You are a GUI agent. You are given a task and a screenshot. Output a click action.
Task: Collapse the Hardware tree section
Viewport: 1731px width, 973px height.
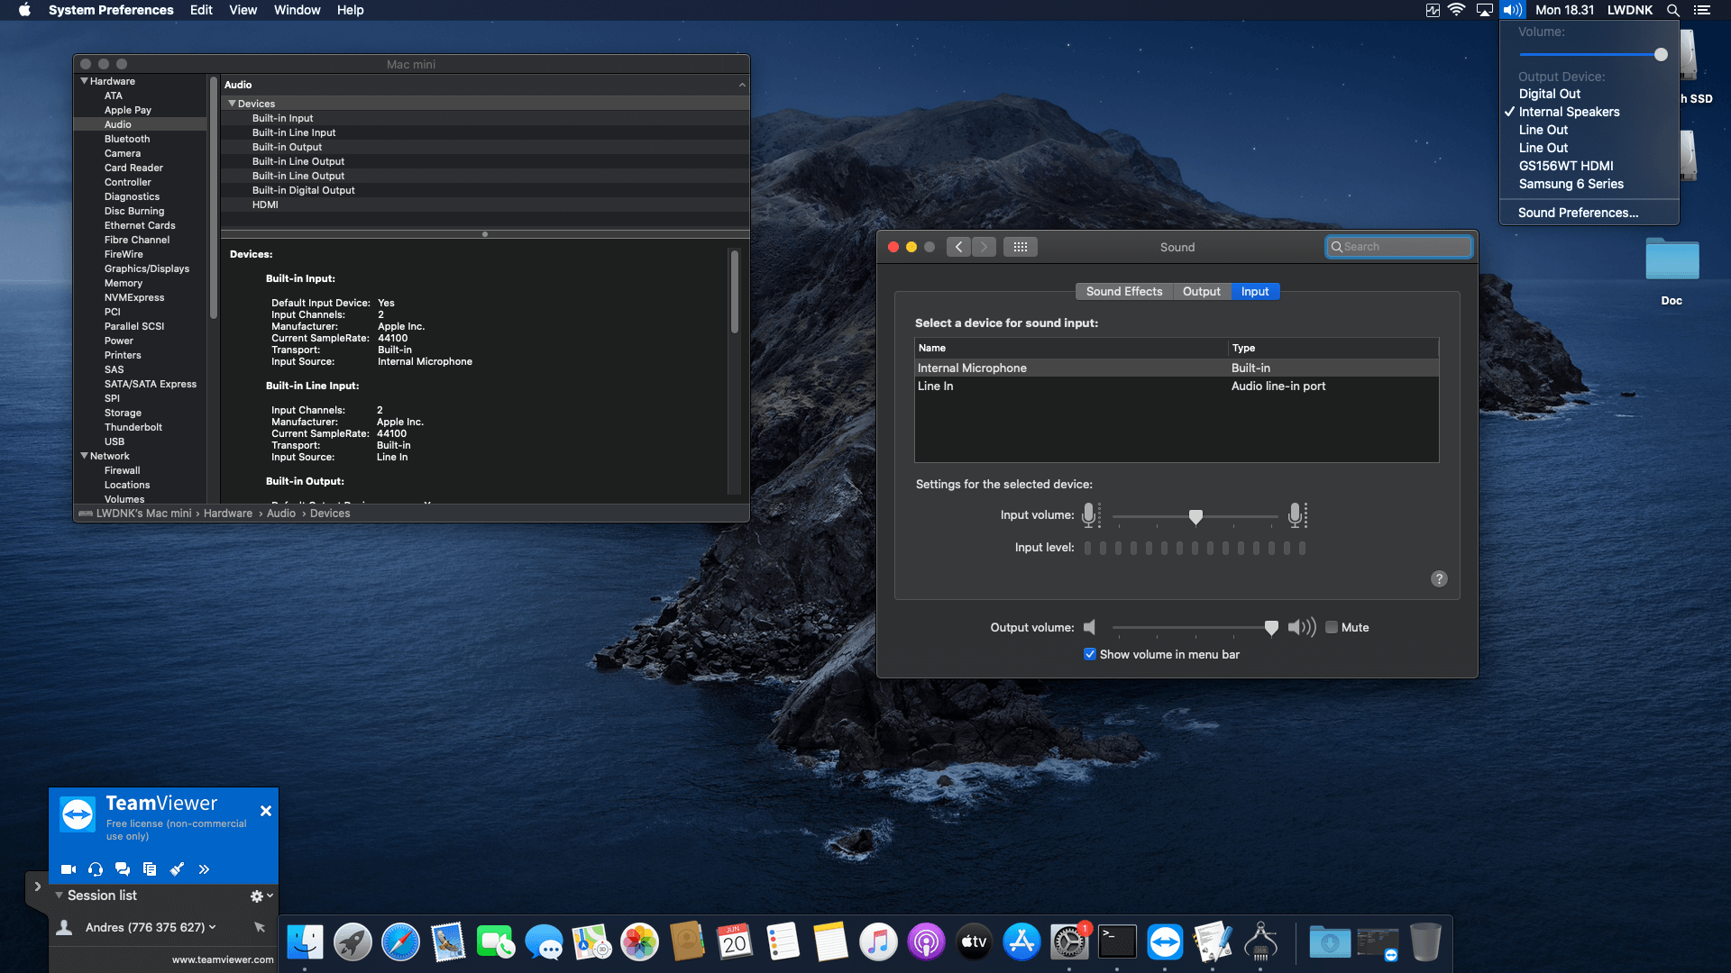[x=85, y=81]
